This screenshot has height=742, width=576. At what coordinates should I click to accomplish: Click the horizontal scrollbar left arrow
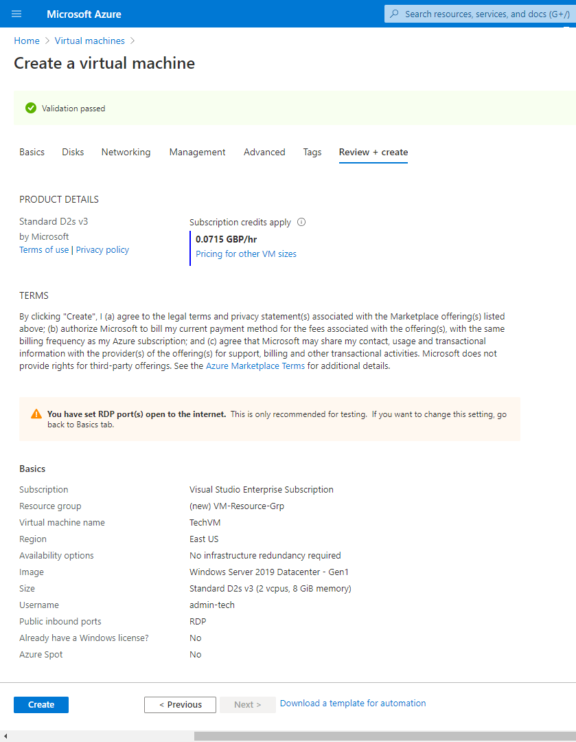tap(5, 736)
